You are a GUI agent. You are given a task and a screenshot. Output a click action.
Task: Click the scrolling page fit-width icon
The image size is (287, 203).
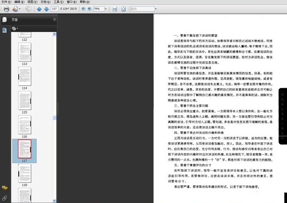(115, 9)
